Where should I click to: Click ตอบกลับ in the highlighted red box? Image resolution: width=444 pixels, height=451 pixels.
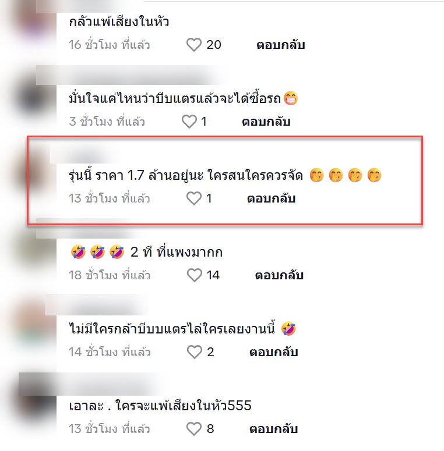(272, 198)
